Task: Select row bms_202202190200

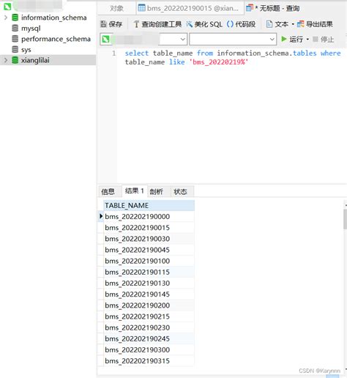Action: click(149, 305)
